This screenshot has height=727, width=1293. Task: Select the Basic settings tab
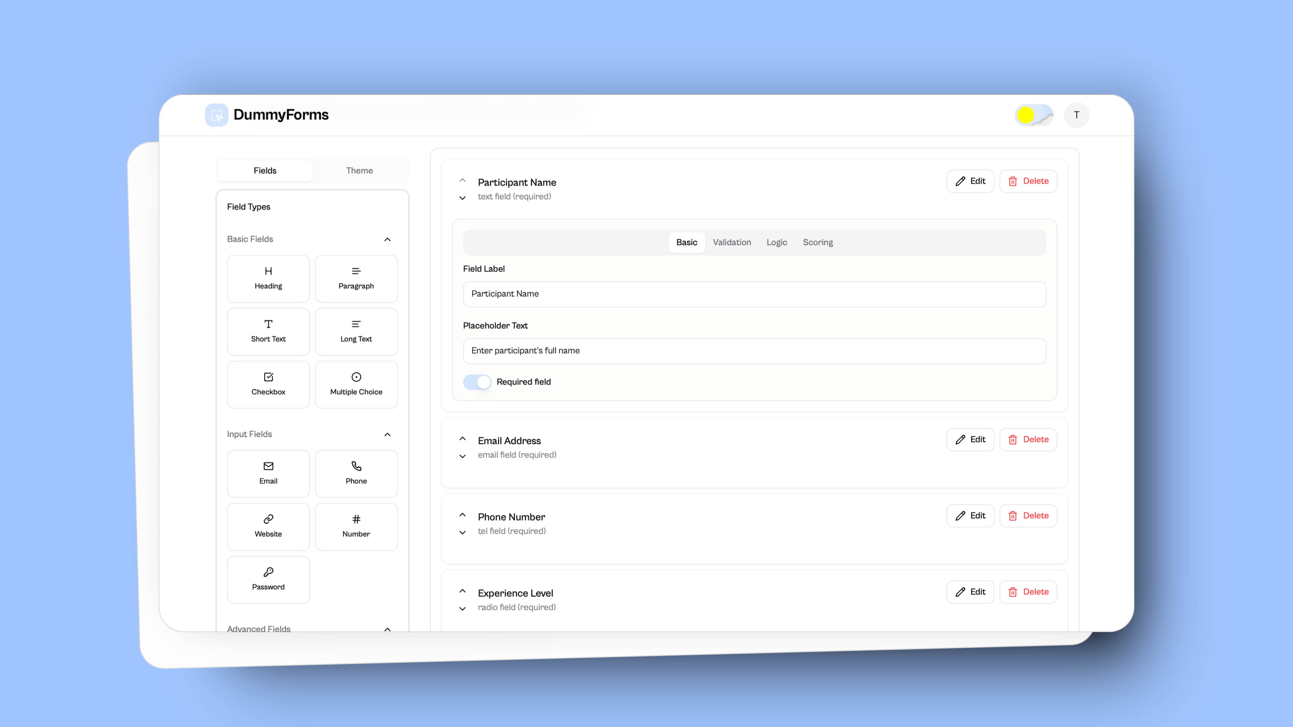[x=686, y=242]
